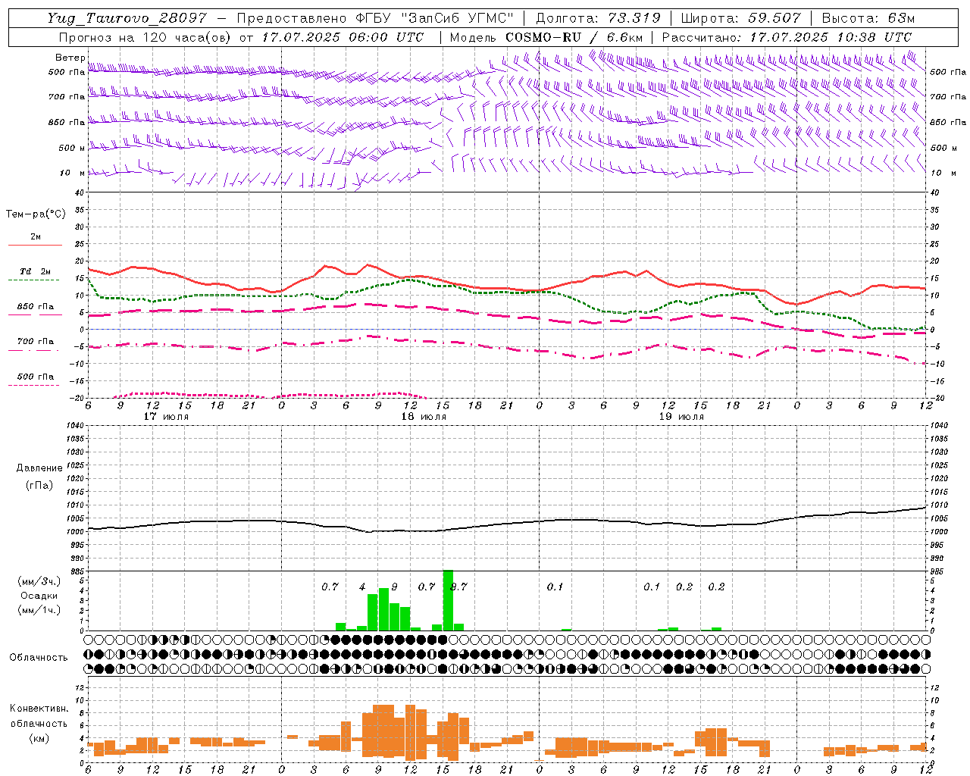Image resolution: width=970 pixels, height=776 pixels.
Task: Select the Широта: 59.507 header value
Action: [740, 18]
